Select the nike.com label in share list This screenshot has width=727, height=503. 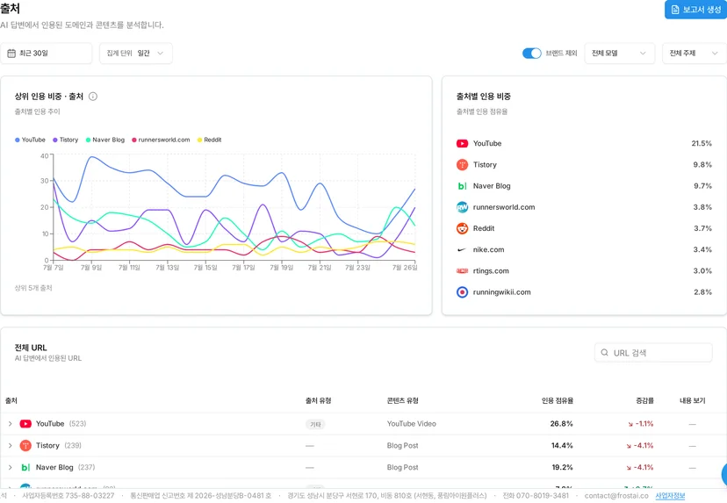(x=489, y=250)
